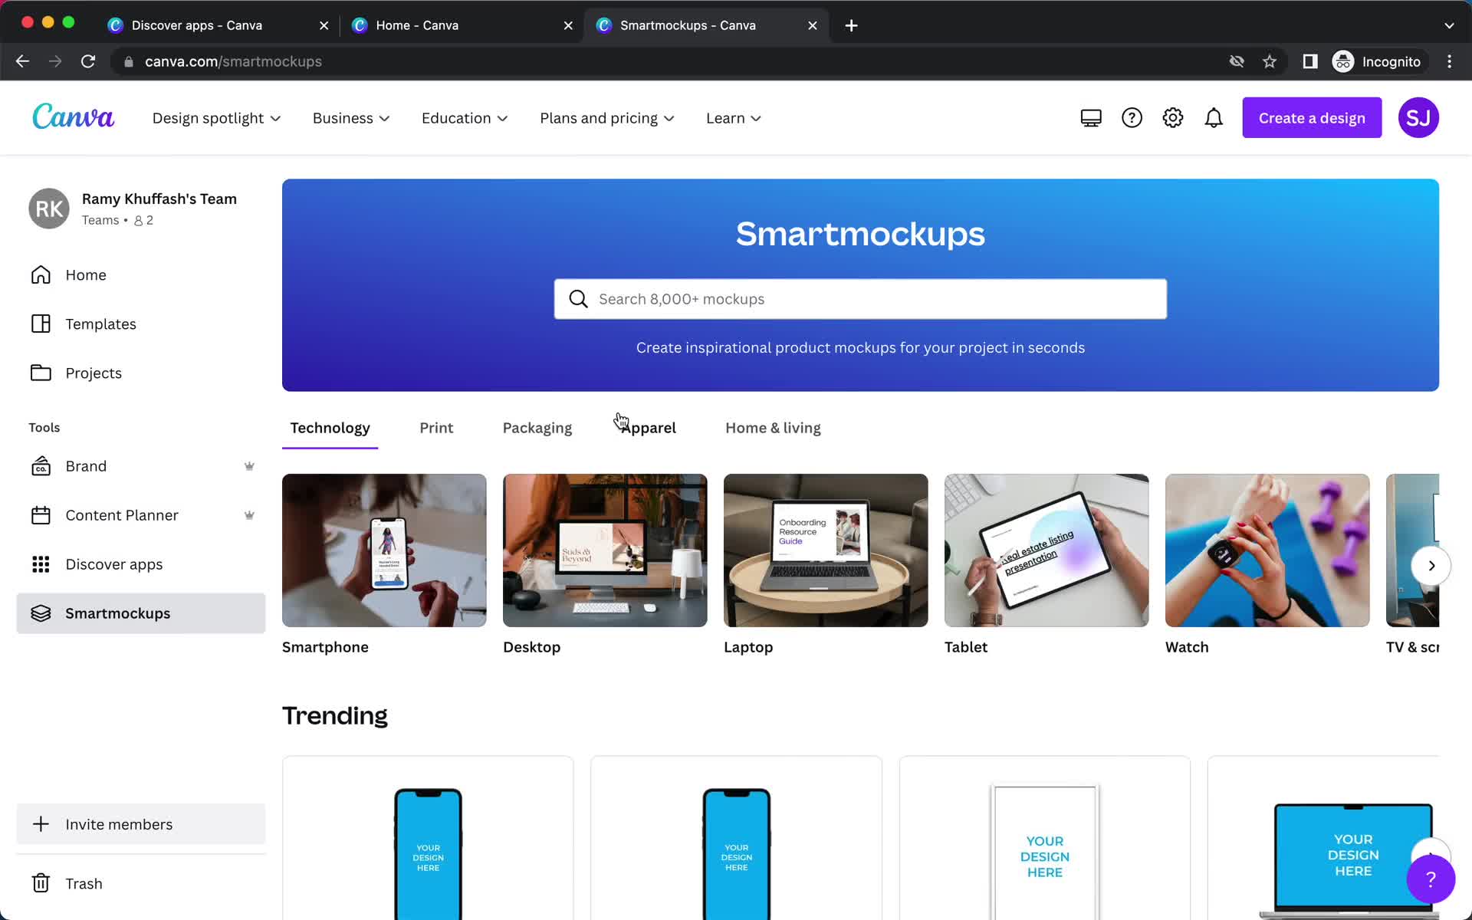The image size is (1472, 920).
Task: Toggle the settings gear icon
Action: 1173,117
